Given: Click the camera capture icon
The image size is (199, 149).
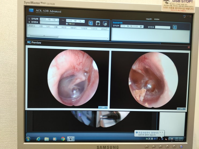Looking at the screenshot, I should 98,23.
